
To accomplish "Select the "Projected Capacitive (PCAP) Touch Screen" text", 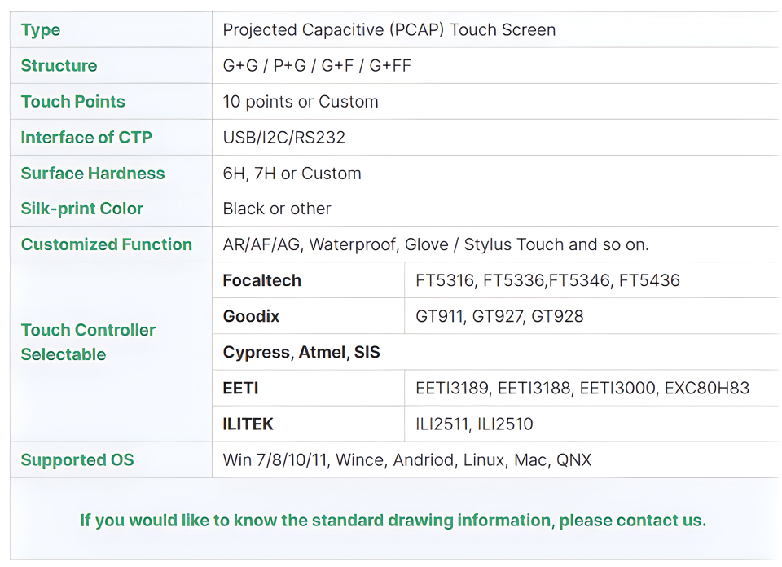I will 389,30.
